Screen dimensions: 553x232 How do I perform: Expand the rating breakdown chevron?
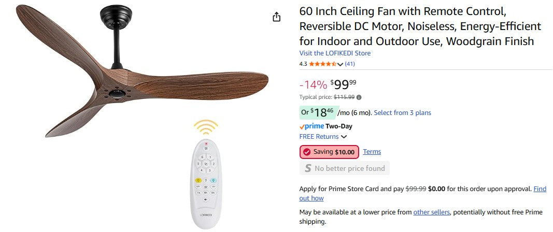[341, 64]
